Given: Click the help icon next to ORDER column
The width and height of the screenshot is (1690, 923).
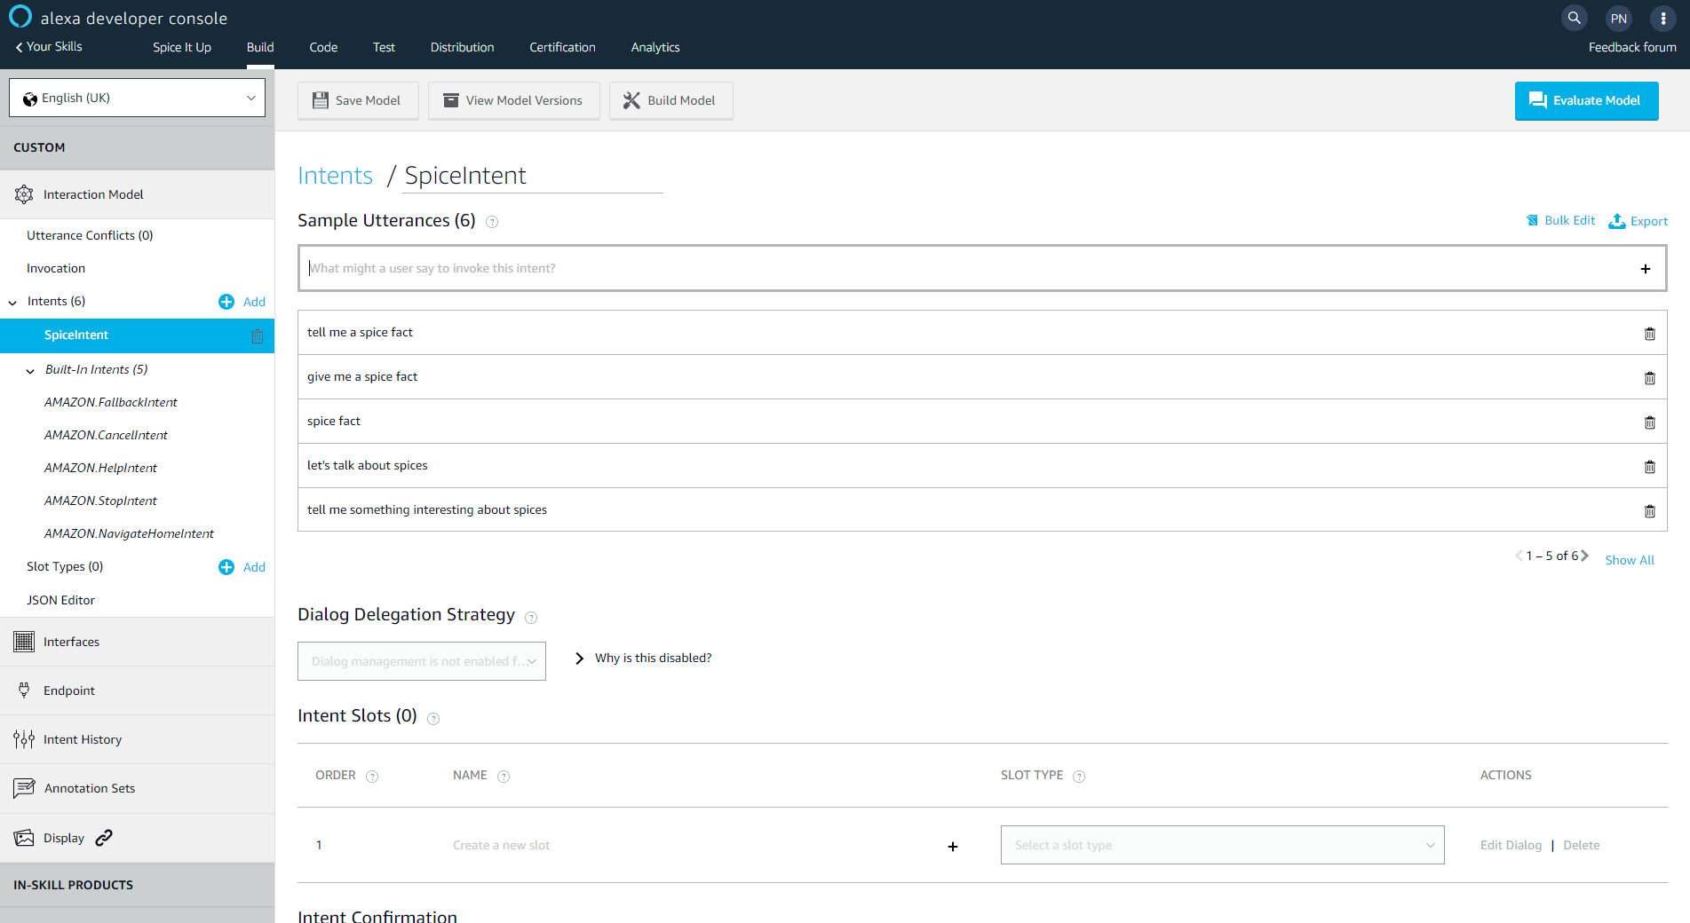Looking at the screenshot, I should [372, 777].
